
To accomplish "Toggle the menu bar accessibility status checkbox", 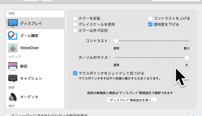I will click(x=8, y=115).
